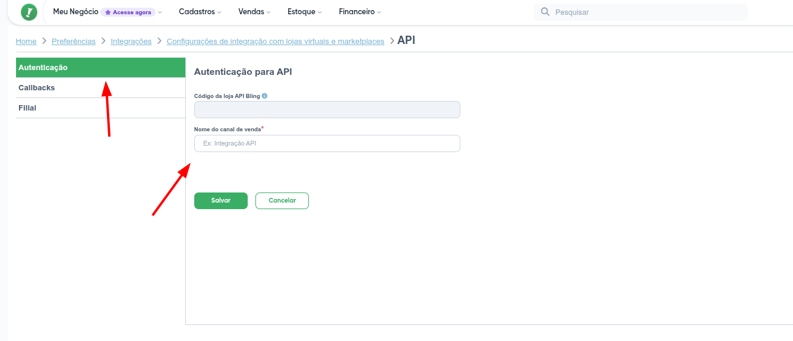Open the Estoque menu

(304, 12)
